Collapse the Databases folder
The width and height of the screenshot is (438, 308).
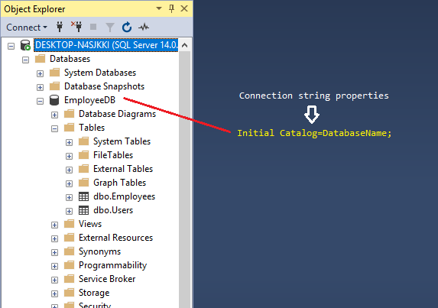(x=26, y=60)
